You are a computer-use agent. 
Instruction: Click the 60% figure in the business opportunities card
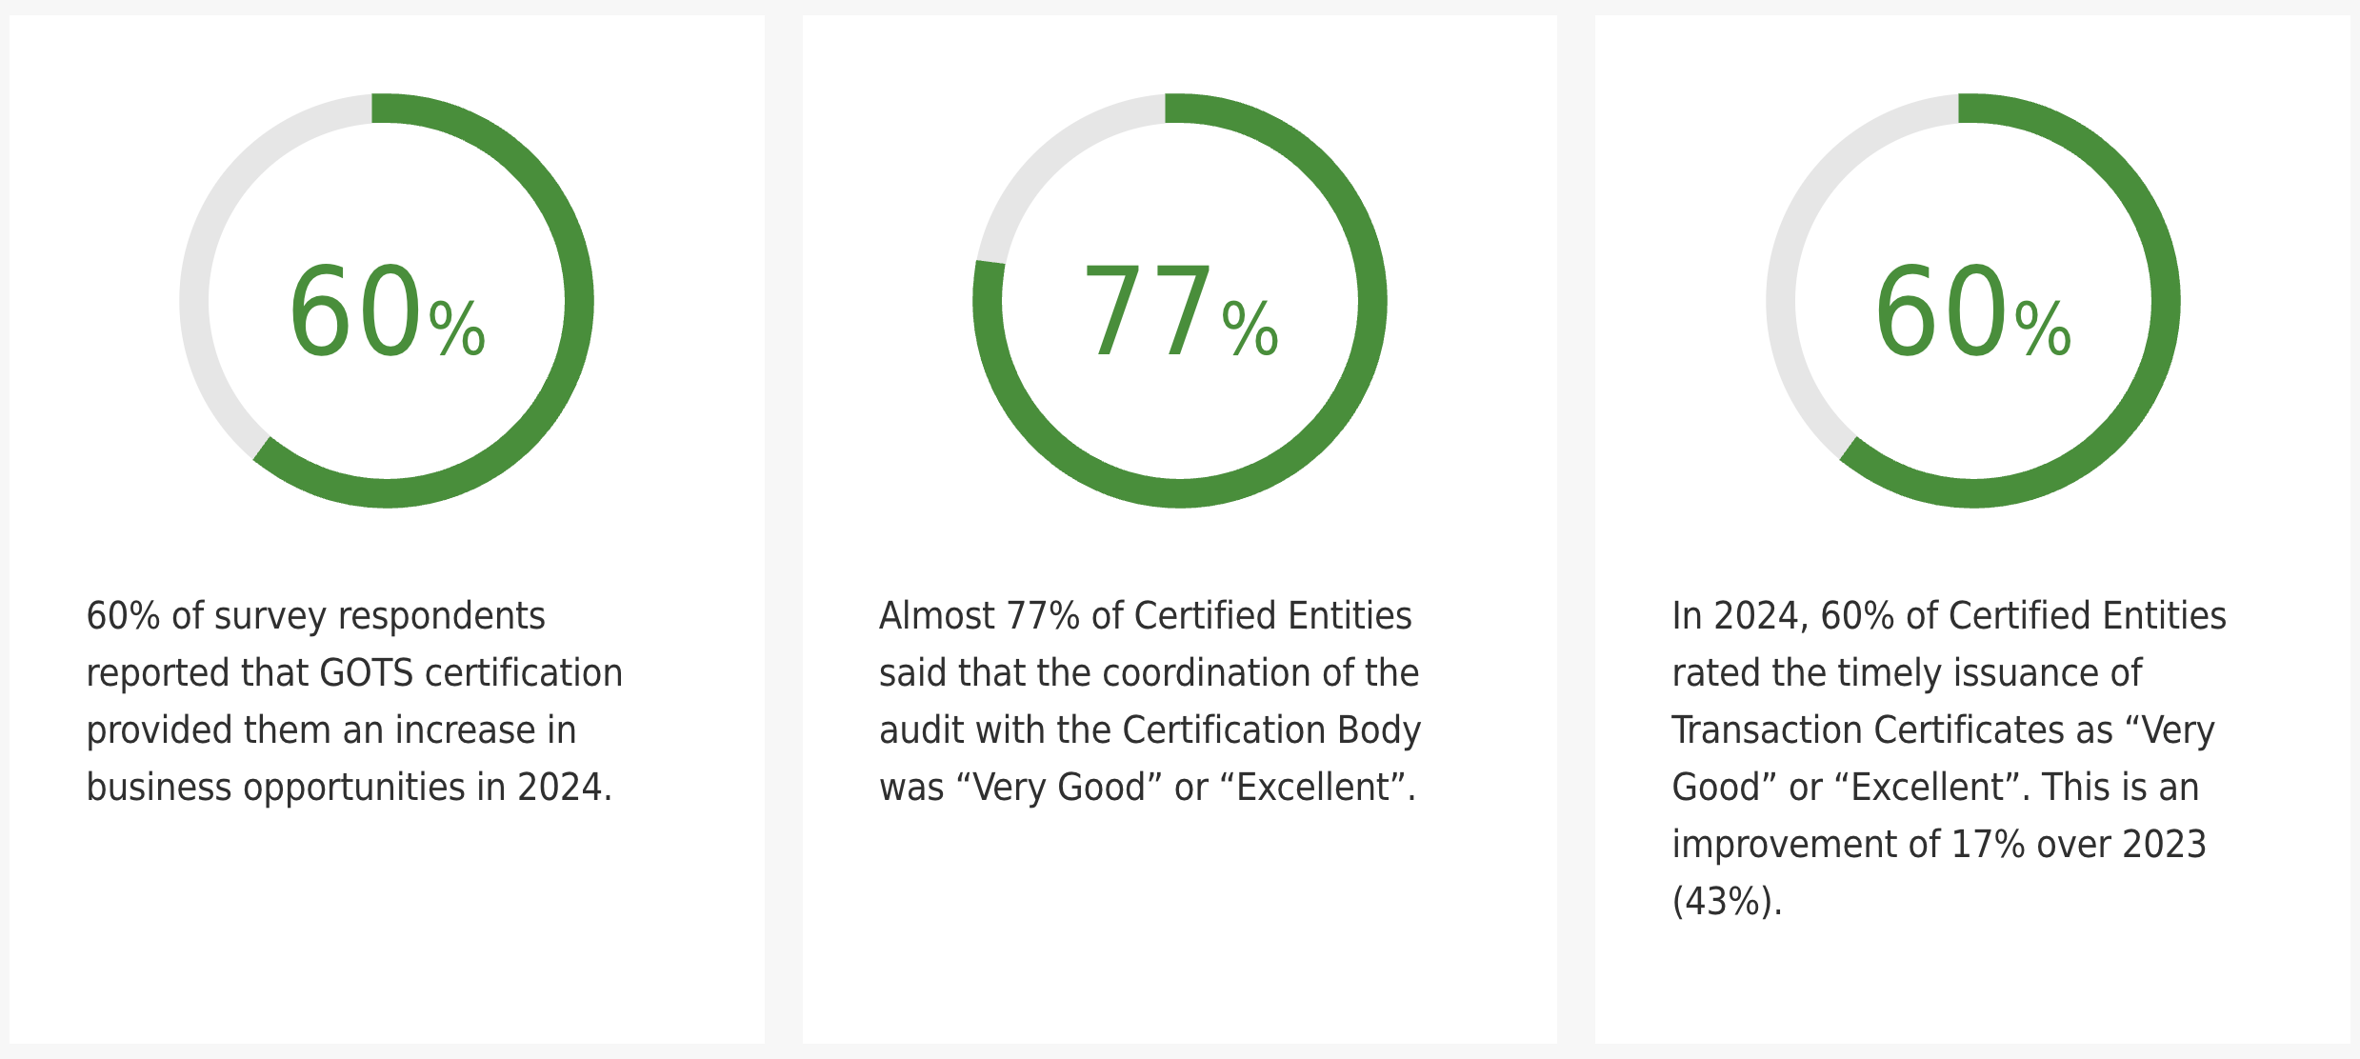click(386, 312)
